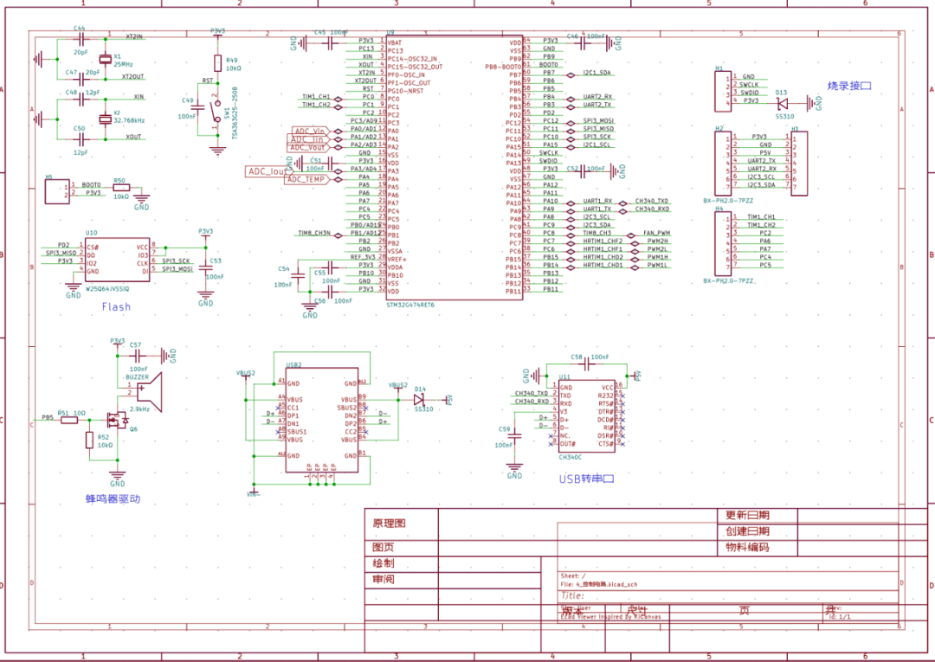The height and width of the screenshot is (662, 935).
Task: Select capacitor C50 on XOUT line
Action: point(81,139)
